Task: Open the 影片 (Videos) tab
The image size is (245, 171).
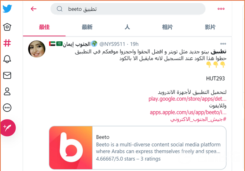Action: click(210, 27)
